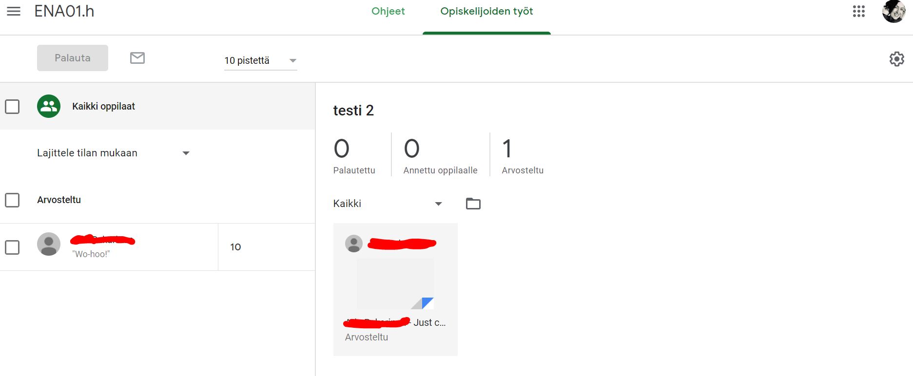This screenshot has width=913, height=376.
Task: Click the student avatar in the list
Action: click(49, 244)
